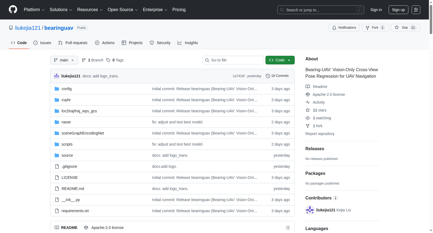Click the cvphr folder icon
The width and height of the screenshot is (433, 233).
click(57, 100)
